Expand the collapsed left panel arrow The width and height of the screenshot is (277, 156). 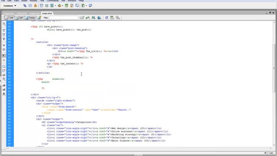(0, 81)
